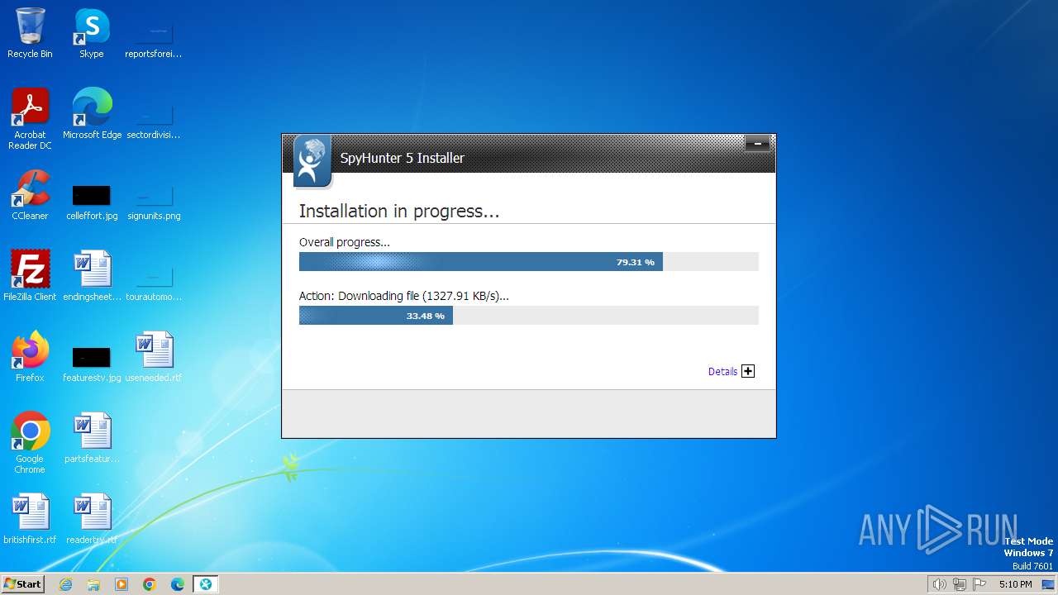Screen dimensions: 1058x595
Task: Open File Explorer from the taskbar
Action: tap(93, 584)
